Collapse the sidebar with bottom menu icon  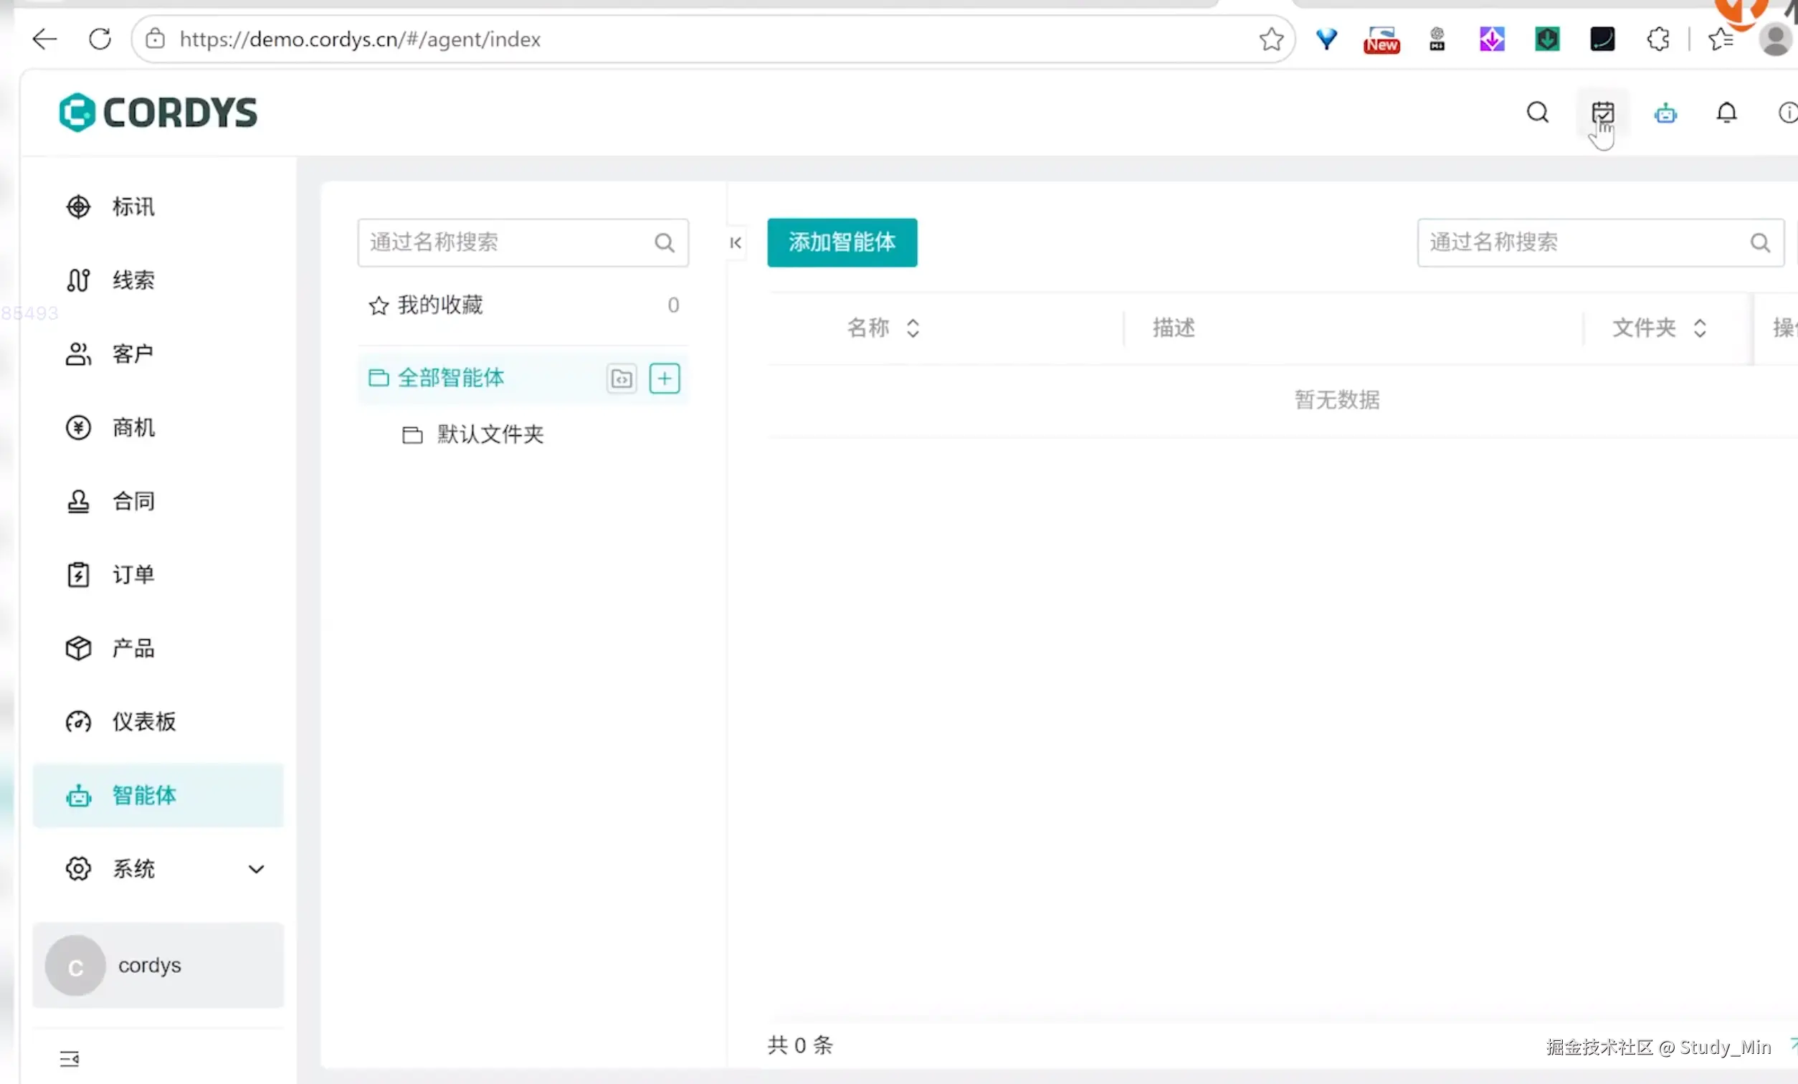[x=70, y=1058]
